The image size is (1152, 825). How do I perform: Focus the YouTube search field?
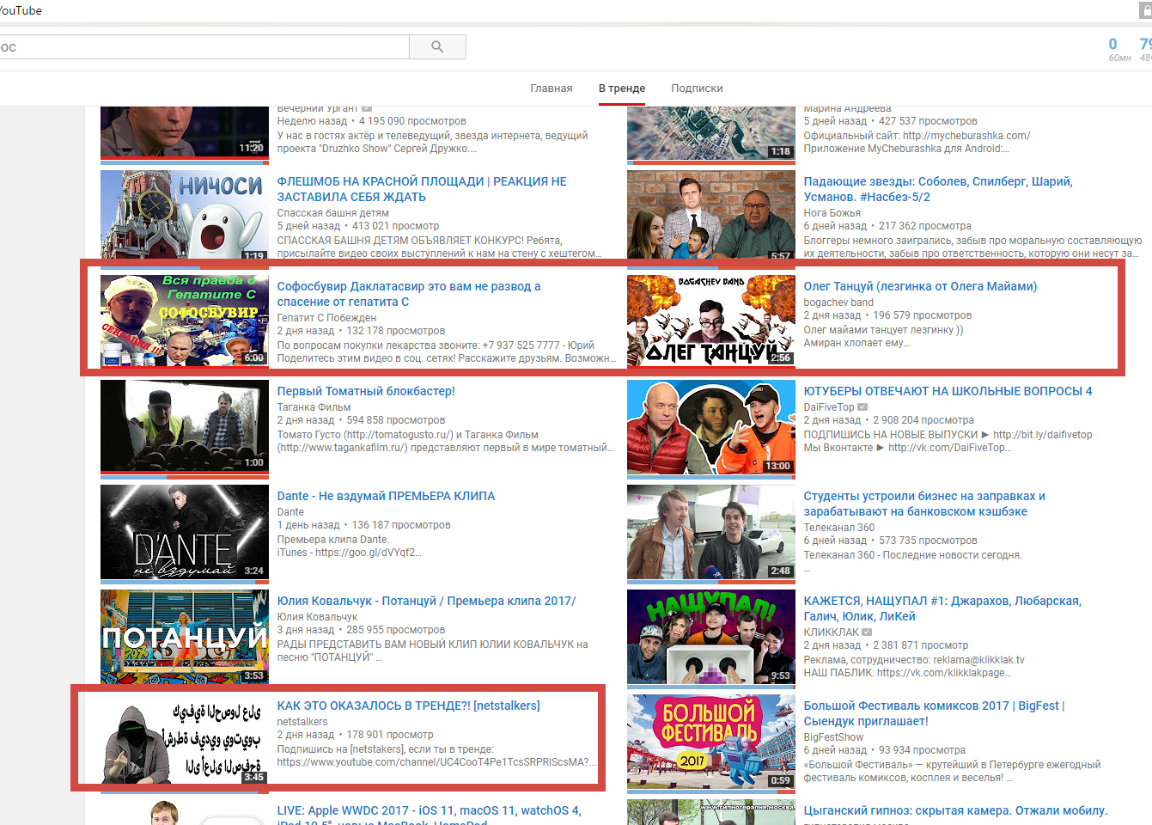click(x=204, y=46)
